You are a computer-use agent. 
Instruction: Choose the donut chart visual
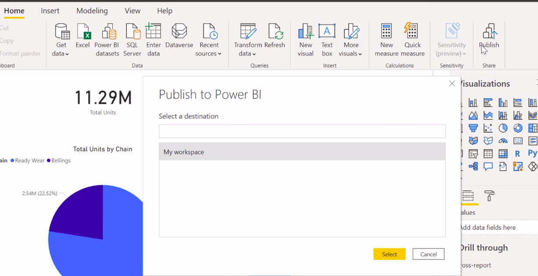(518, 128)
